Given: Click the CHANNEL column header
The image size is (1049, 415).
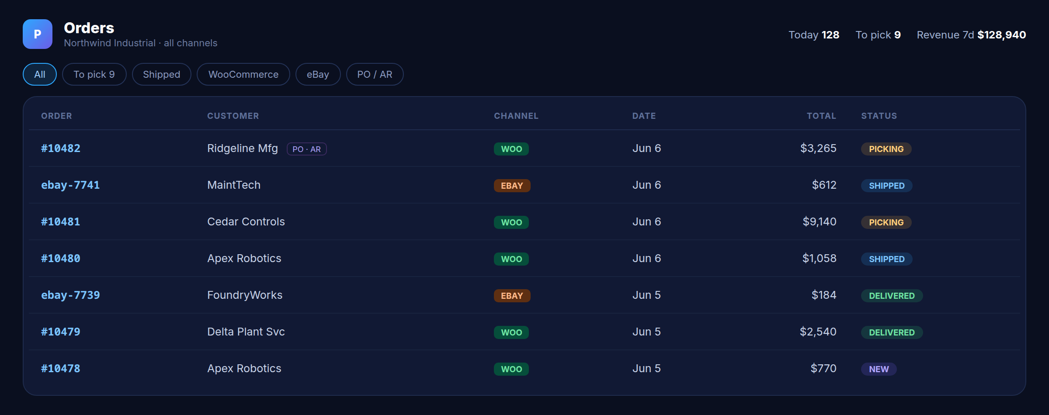Looking at the screenshot, I should pyautogui.click(x=516, y=116).
